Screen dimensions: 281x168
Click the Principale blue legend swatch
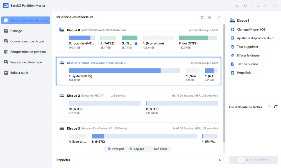(x=109, y=149)
